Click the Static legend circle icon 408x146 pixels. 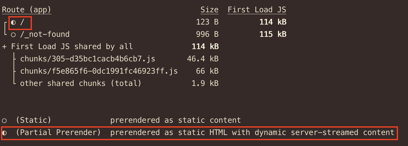tap(4, 121)
